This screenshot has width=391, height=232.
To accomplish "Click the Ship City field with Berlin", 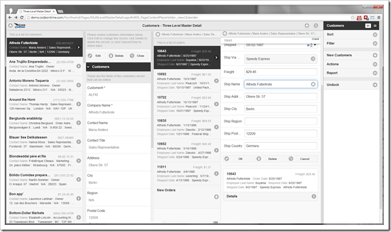I will (x=281, y=109).
